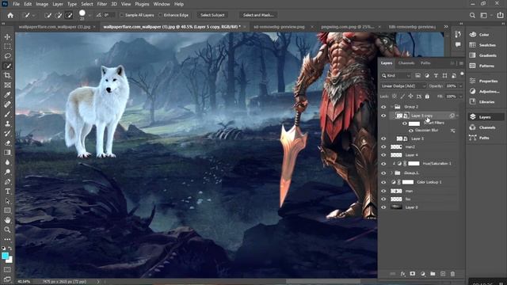Image resolution: width=507 pixels, height=285 pixels.
Task: Select the Layer 0 thumbnail
Action: pyautogui.click(x=396, y=207)
